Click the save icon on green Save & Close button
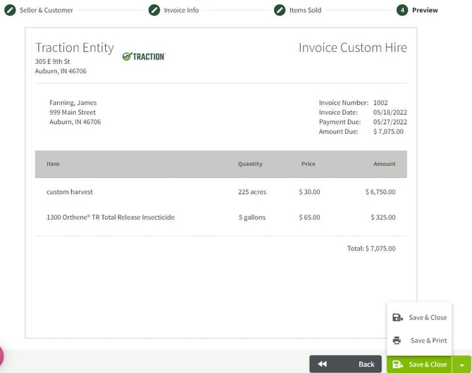 coord(397,365)
